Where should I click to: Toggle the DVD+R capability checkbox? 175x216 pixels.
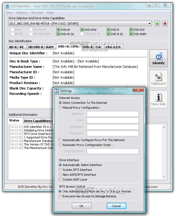tap(58, 30)
